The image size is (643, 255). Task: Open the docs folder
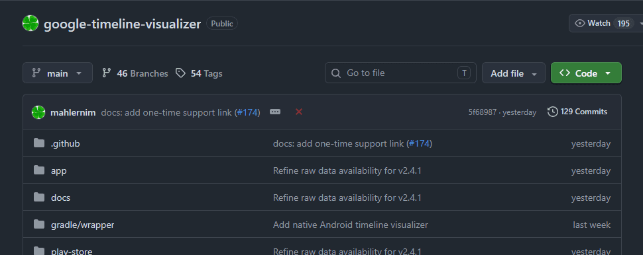pyautogui.click(x=60, y=198)
